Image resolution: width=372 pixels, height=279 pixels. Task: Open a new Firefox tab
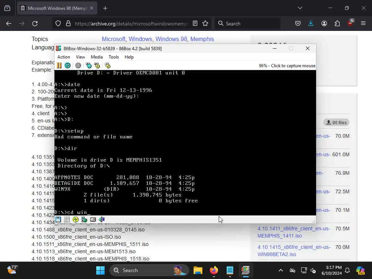[x=105, y=8]
